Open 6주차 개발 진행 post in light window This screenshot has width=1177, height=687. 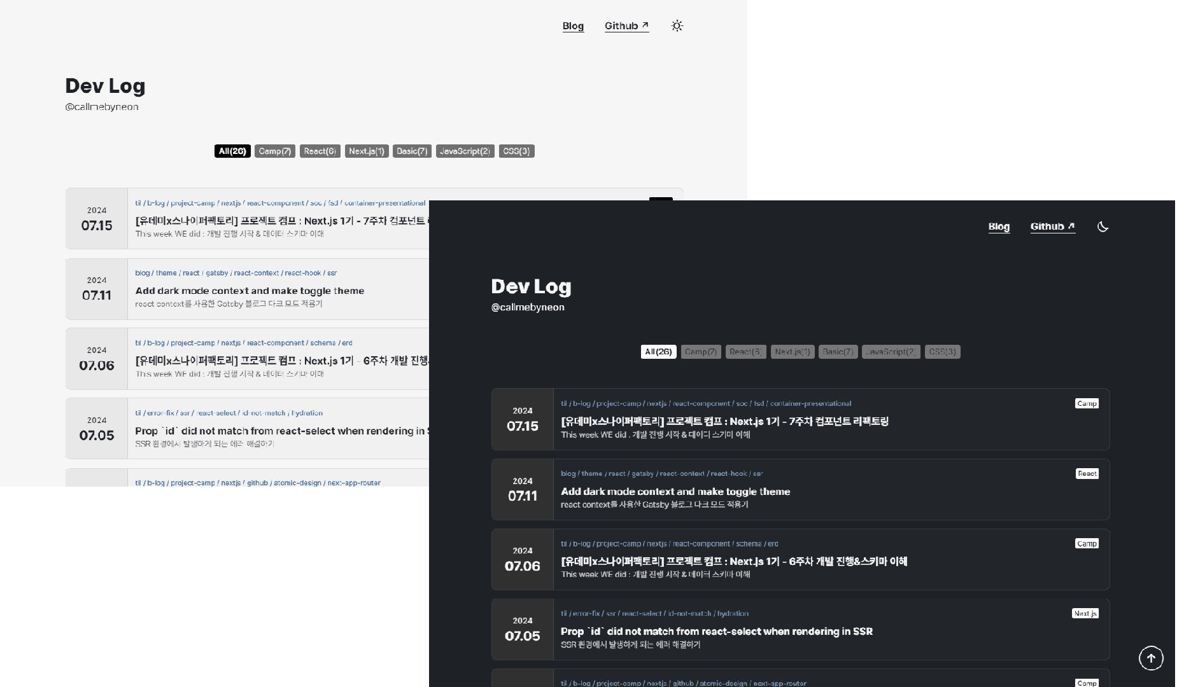point(281,361)
